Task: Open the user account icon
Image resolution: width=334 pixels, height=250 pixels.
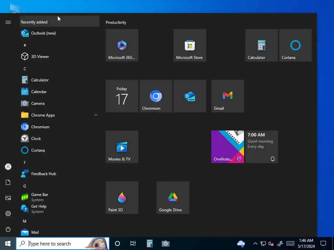Action: (x=8, y=167)
